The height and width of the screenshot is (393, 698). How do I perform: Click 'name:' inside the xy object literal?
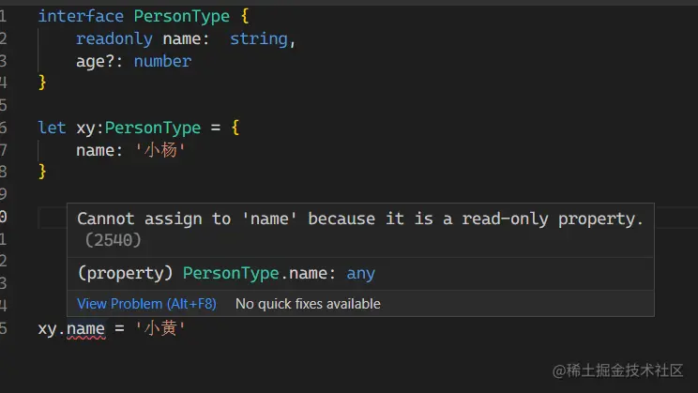point(99,150)
